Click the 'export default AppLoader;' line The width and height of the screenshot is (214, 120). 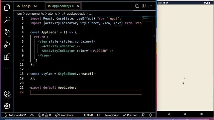(53, 88)
